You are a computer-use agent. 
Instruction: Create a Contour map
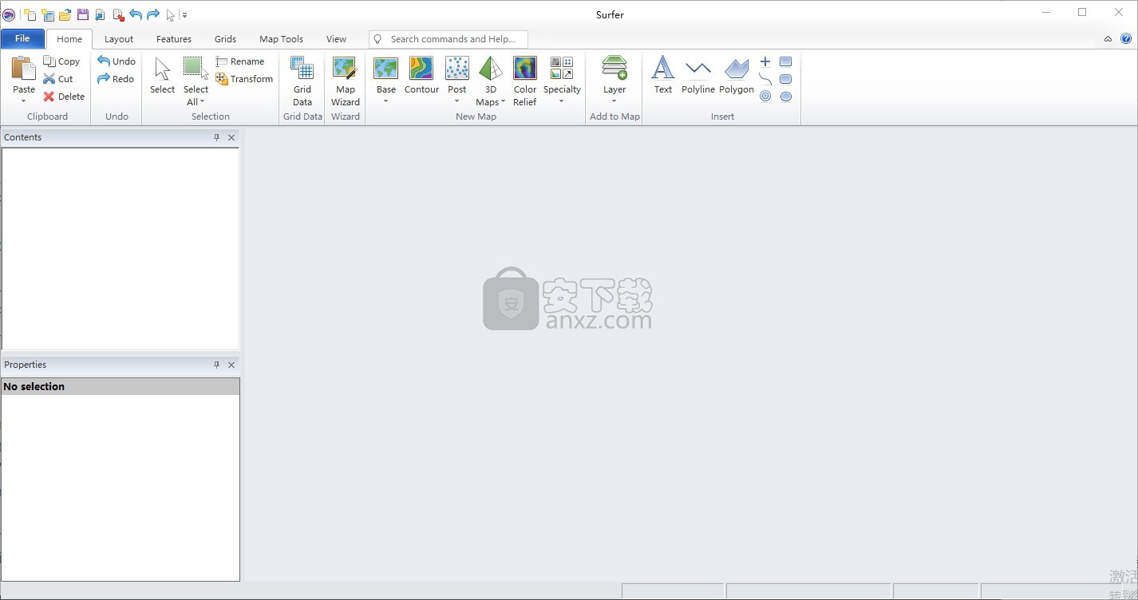421,76
